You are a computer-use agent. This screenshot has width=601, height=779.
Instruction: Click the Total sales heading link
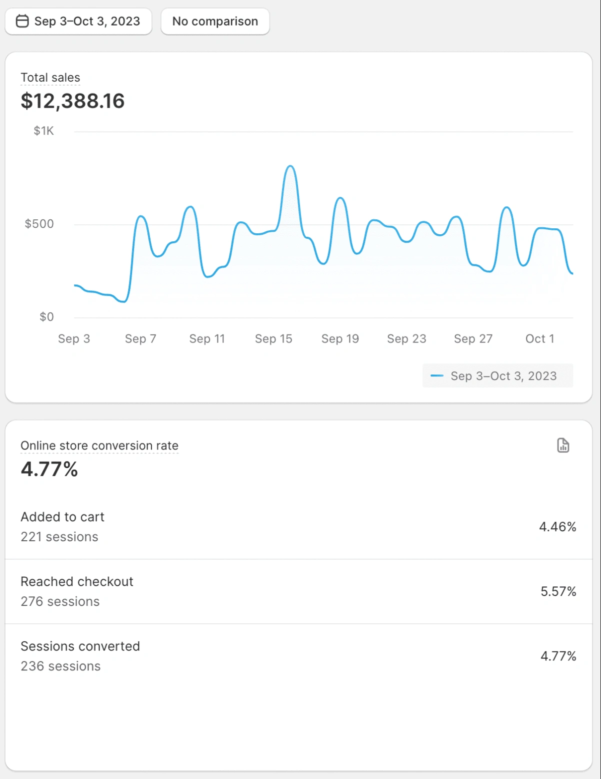[50, 78]
